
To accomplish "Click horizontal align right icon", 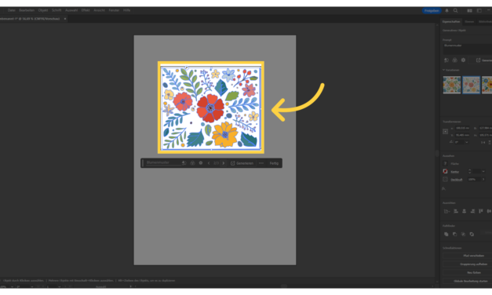I will tap(472, 212).
